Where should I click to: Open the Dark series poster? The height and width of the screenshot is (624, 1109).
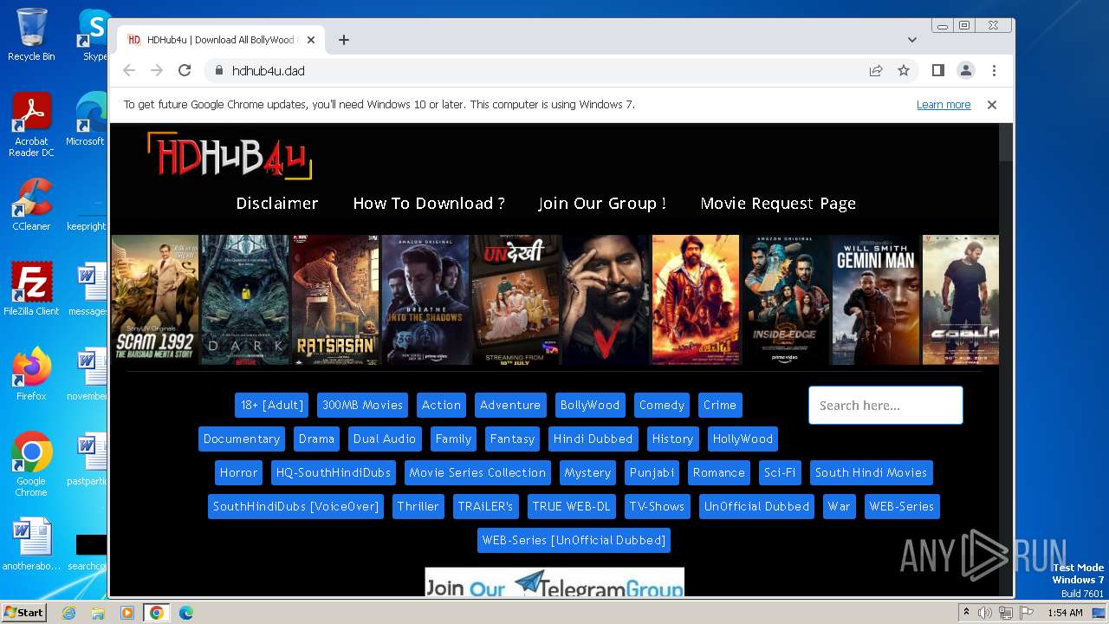pyautogui.click(x=245, y=300)
